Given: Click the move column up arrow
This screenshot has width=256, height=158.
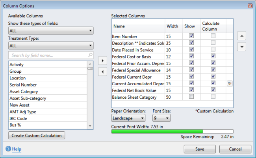Looking at the screenshot, I should 242,36.
